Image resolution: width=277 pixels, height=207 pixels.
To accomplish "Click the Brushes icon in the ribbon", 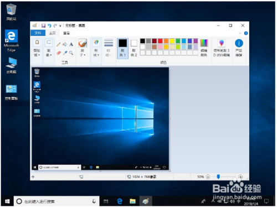I will 83,43.
